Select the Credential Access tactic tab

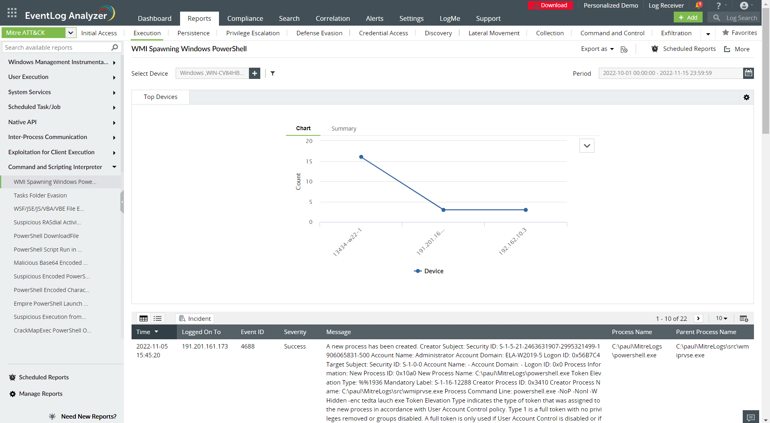click(383, 33)
